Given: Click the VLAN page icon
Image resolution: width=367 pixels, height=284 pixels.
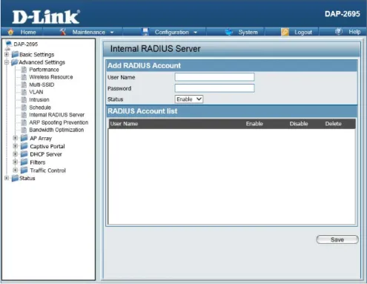Looking at the screenshot, I should coord(24,92).
